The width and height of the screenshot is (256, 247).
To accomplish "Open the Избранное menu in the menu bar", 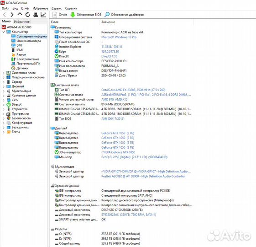I will click(x=40, y=8).
